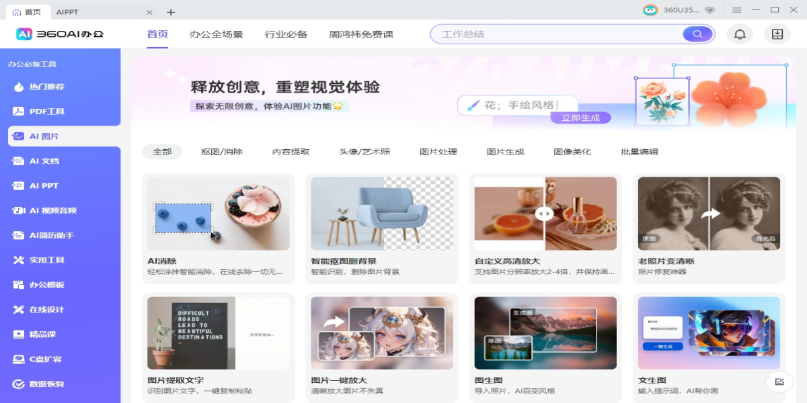Open the hamburger main menu icon
807x403 pixels.
tap(737, 10)
